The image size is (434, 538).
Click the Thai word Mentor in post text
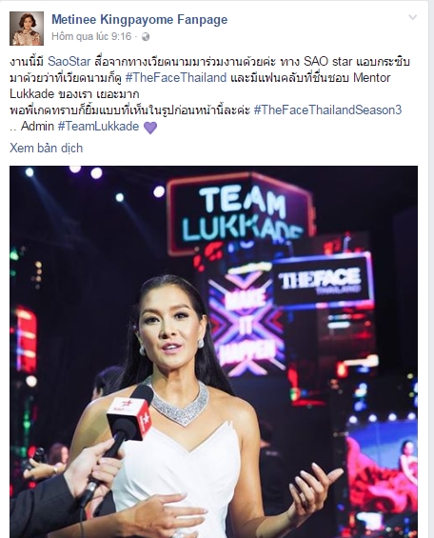pos(371,77)
